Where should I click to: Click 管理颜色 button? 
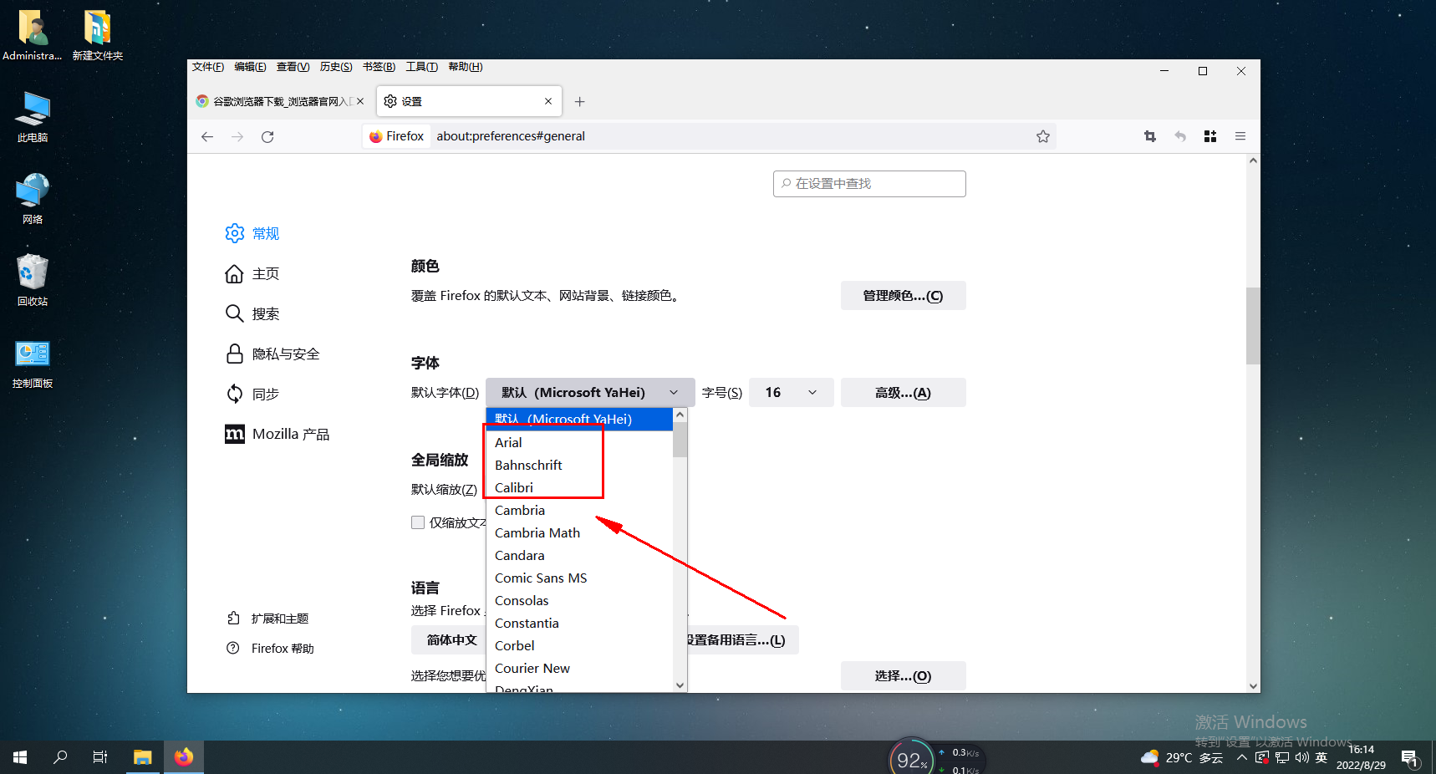pos(903,296)
